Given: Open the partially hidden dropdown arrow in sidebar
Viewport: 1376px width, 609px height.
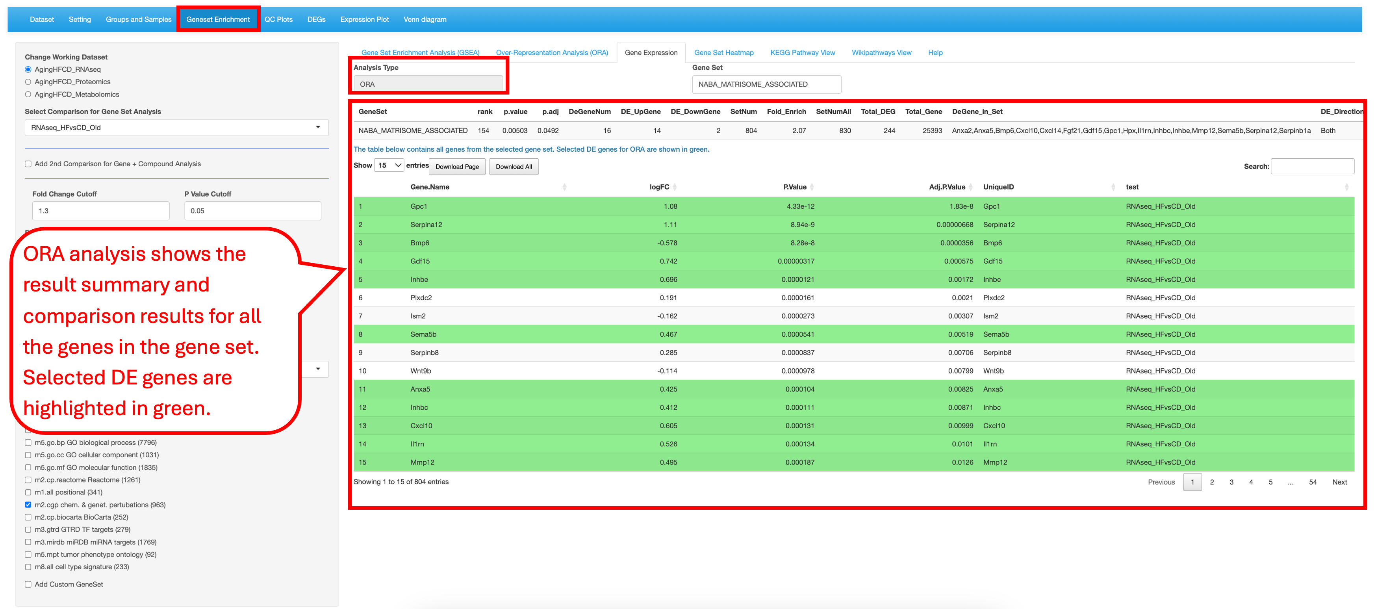Looking at the screenshot, I should coord(318,369).
